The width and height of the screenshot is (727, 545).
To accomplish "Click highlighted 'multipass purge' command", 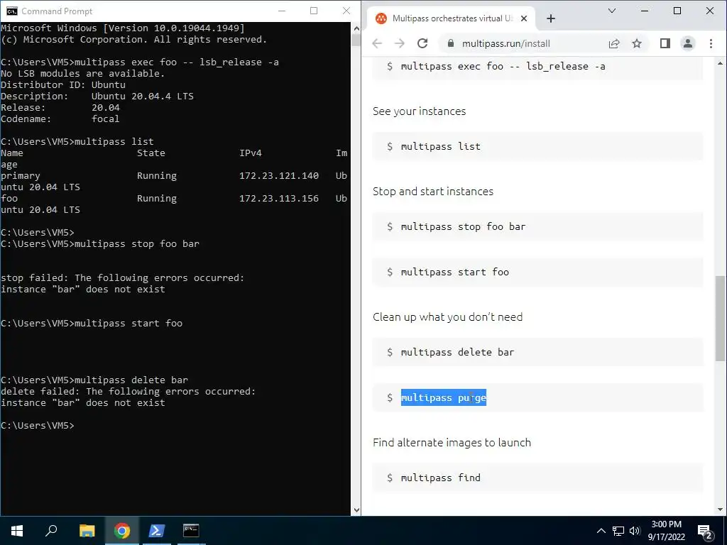I will [443, 397].
